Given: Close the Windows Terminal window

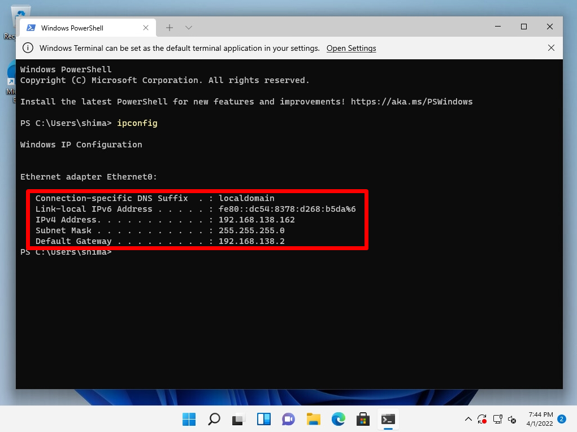Looking at the screenshot, I should [550, 27].
